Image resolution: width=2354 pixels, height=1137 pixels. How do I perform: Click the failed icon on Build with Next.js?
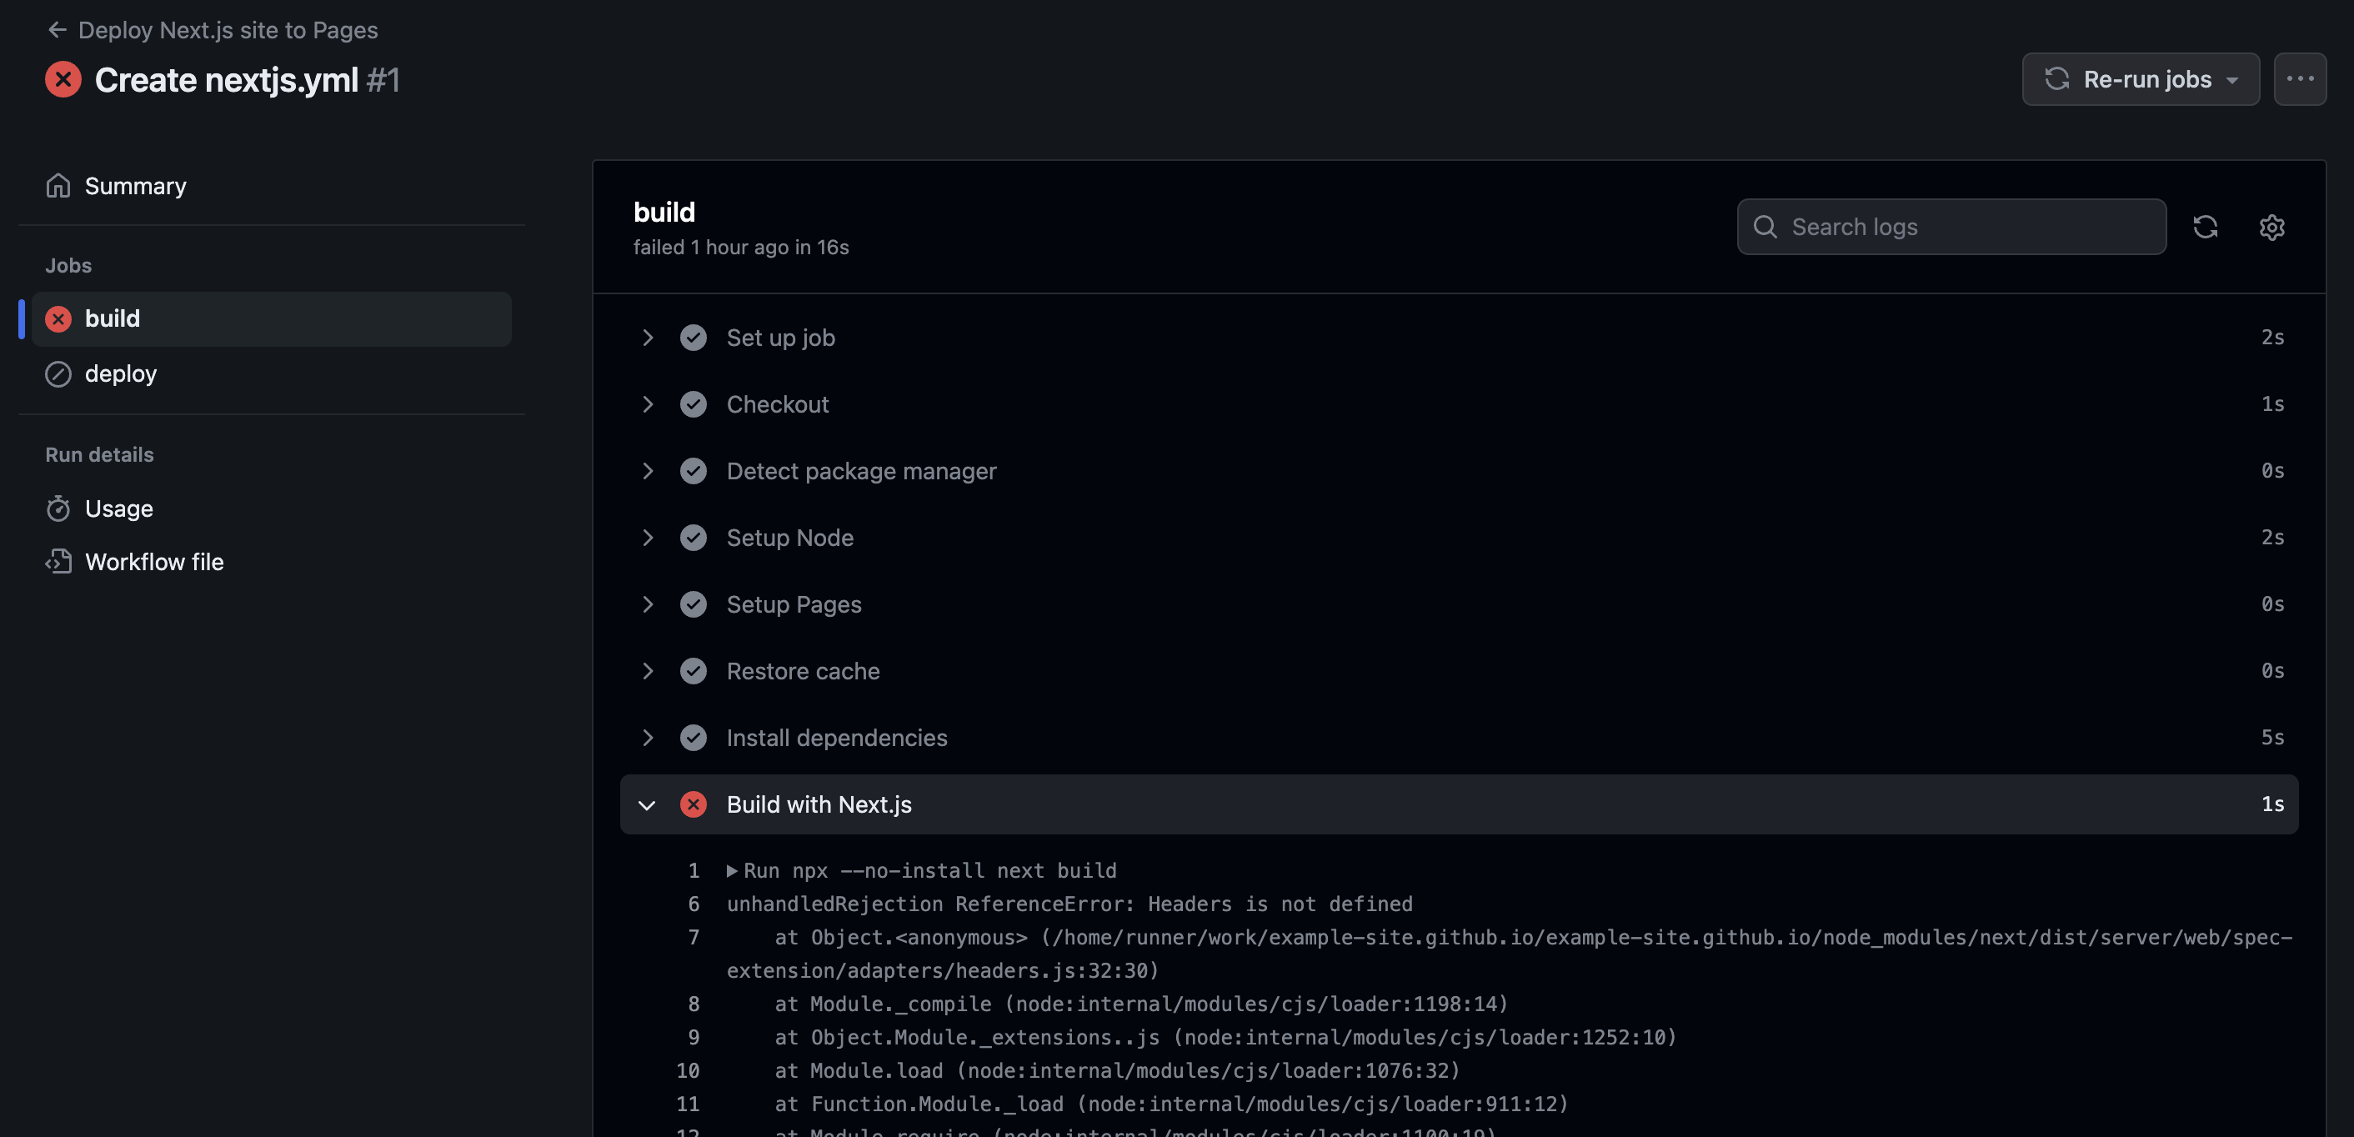(x=694, y=804)
